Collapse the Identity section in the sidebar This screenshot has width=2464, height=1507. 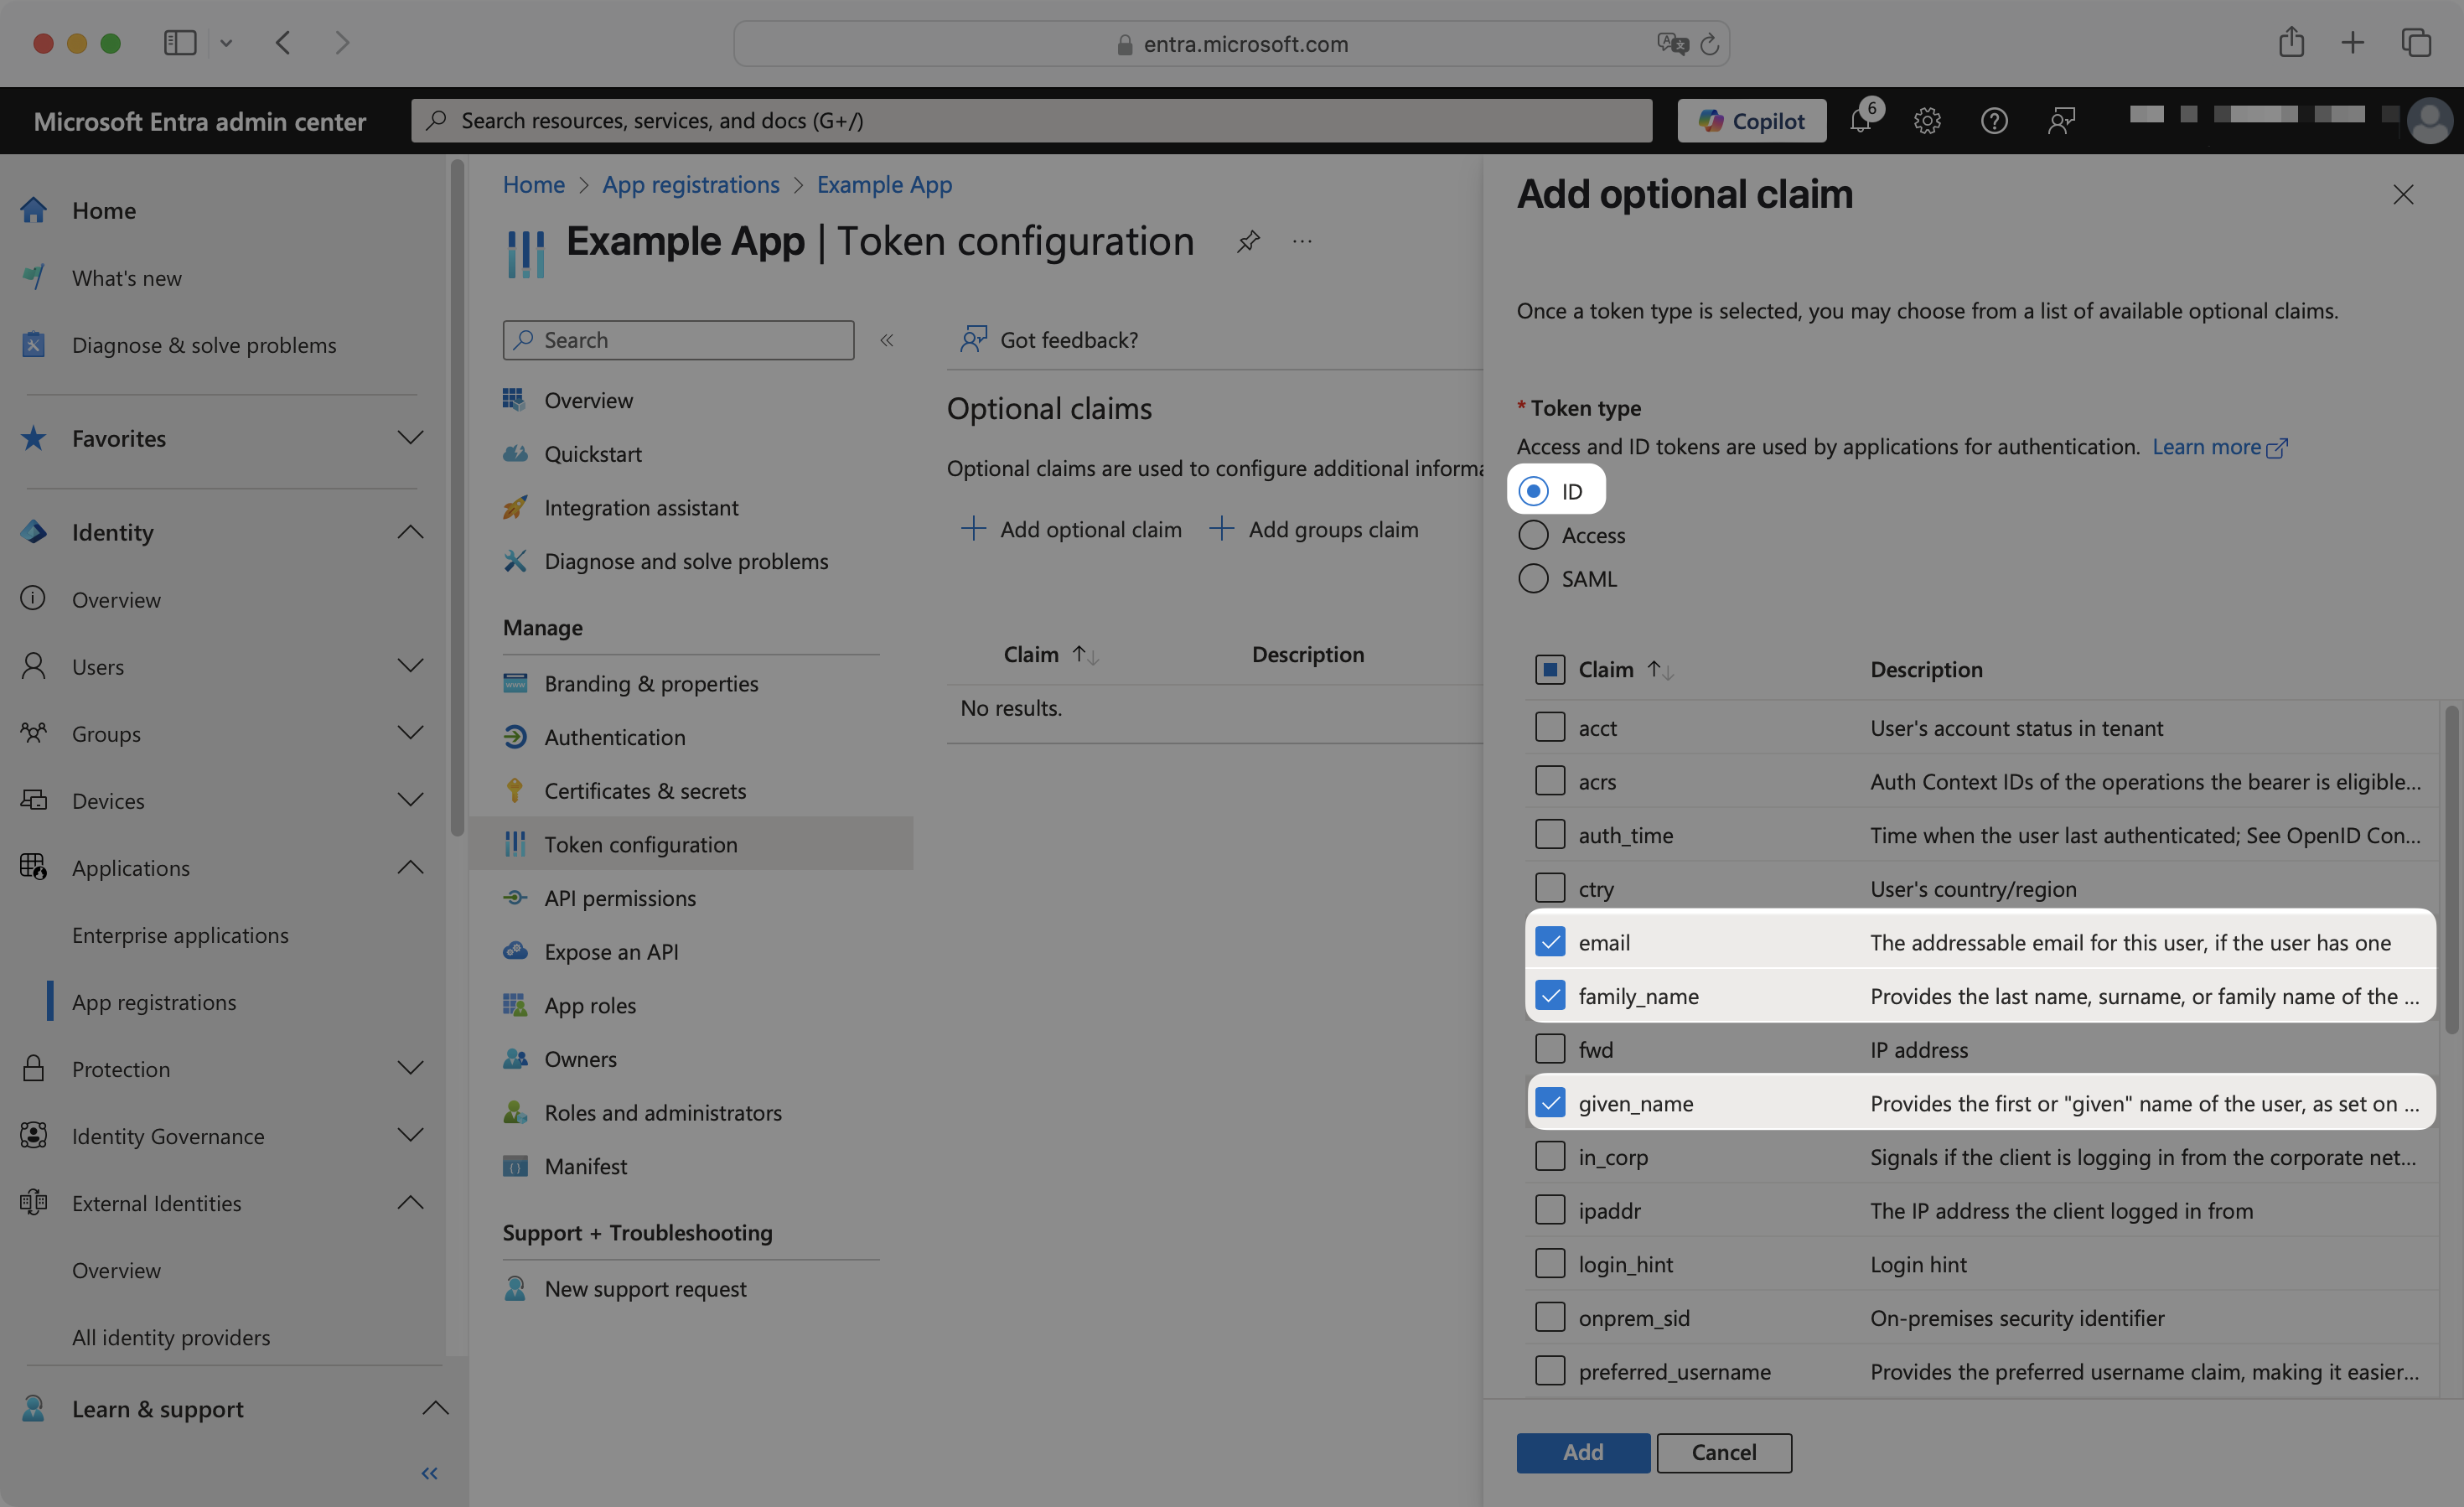tap(410, 531)
